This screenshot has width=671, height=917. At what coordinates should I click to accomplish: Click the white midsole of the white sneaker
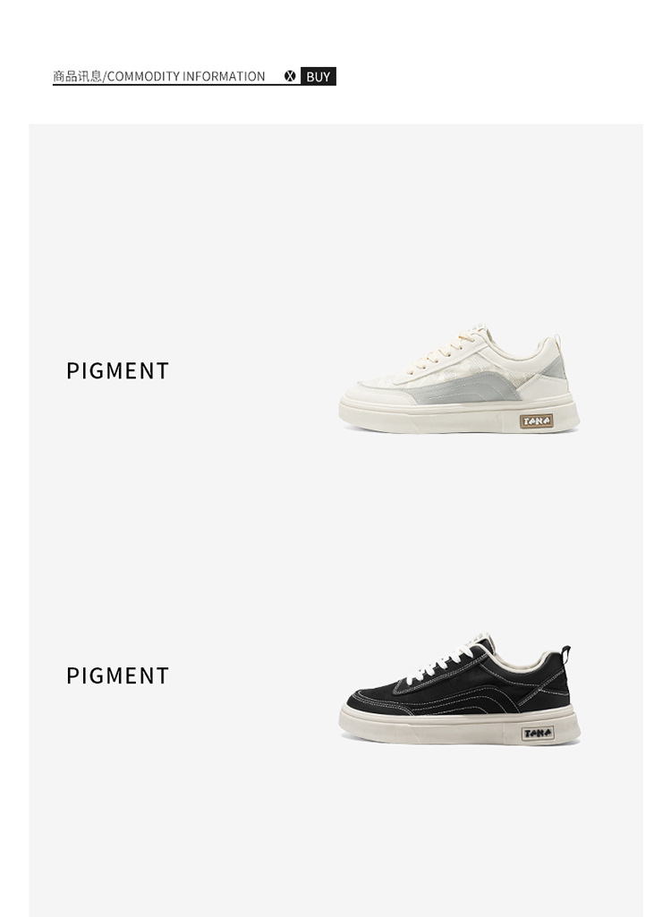(x=460, y=416)
